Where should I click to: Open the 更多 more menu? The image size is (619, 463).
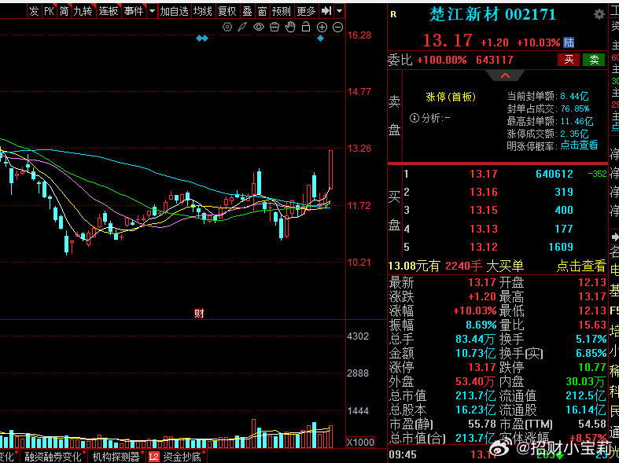(306, 11)
